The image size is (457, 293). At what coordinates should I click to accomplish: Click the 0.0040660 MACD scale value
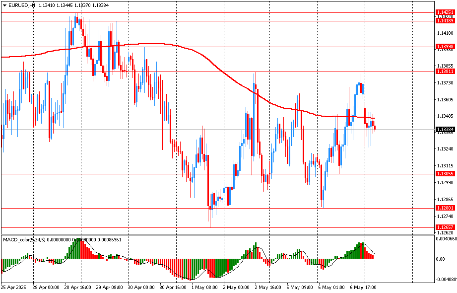tap(446, 239)
